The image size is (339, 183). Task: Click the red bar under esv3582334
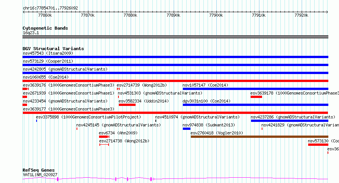click(127, 105)
